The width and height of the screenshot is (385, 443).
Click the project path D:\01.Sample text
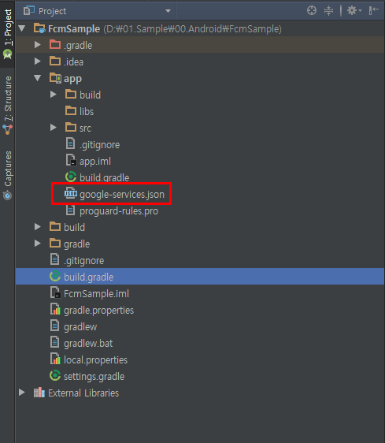[192, 29]
